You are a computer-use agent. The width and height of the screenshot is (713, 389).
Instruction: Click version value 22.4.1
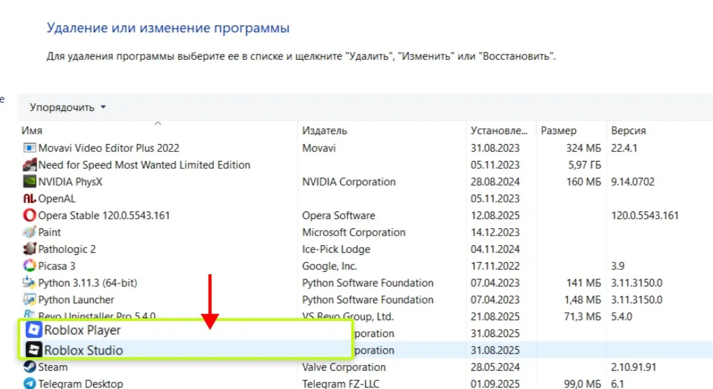[624, 148]
